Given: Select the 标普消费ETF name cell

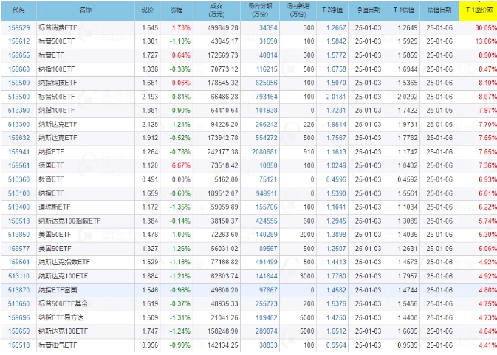Looking at the screenshot, I should pos(86,28).
